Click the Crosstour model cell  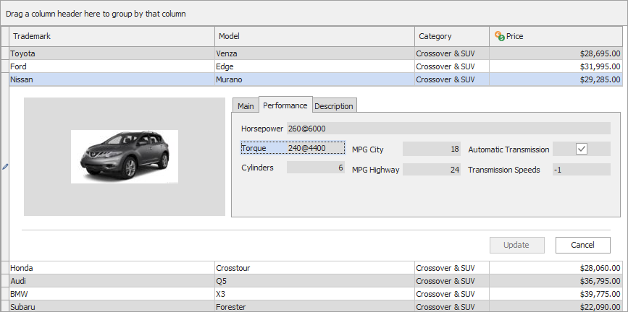[x=315, y=268]
